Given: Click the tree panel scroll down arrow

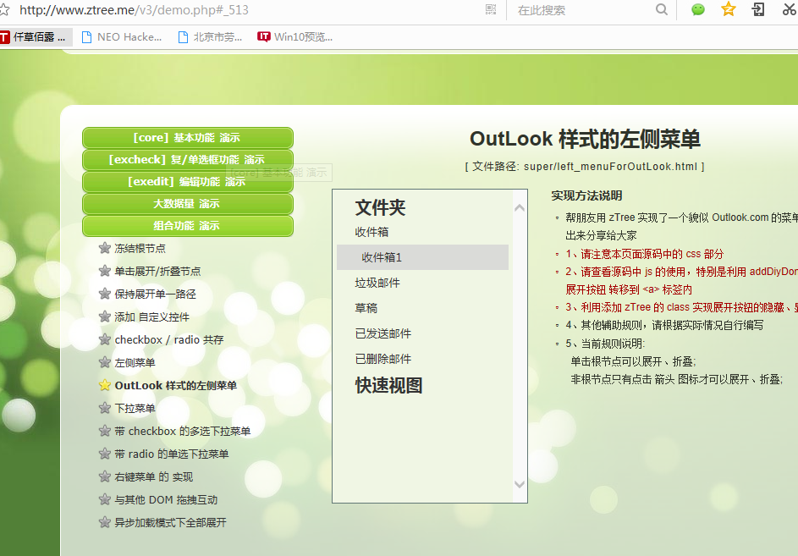Looking at the screenshot, I should [x=519, y=484].
